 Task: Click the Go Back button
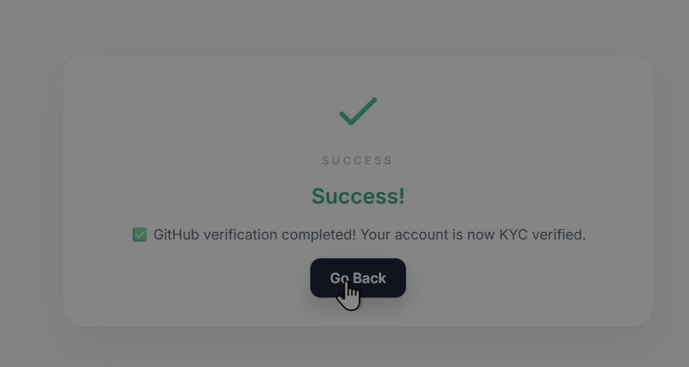point(358,278)
